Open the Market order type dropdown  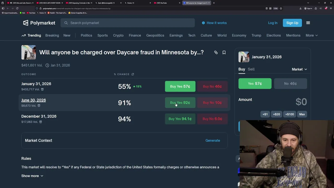[299, 69]
